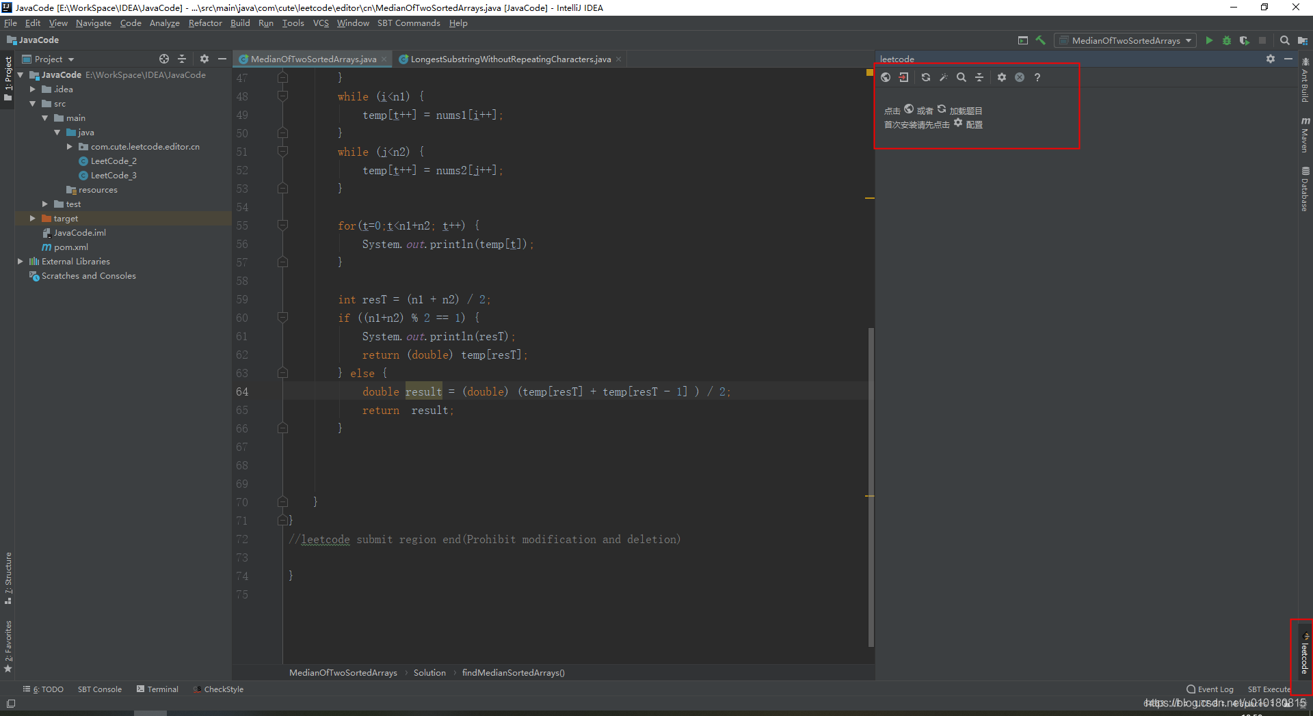
Task: Open the Refactor menu
Action: tap(205, 23)
